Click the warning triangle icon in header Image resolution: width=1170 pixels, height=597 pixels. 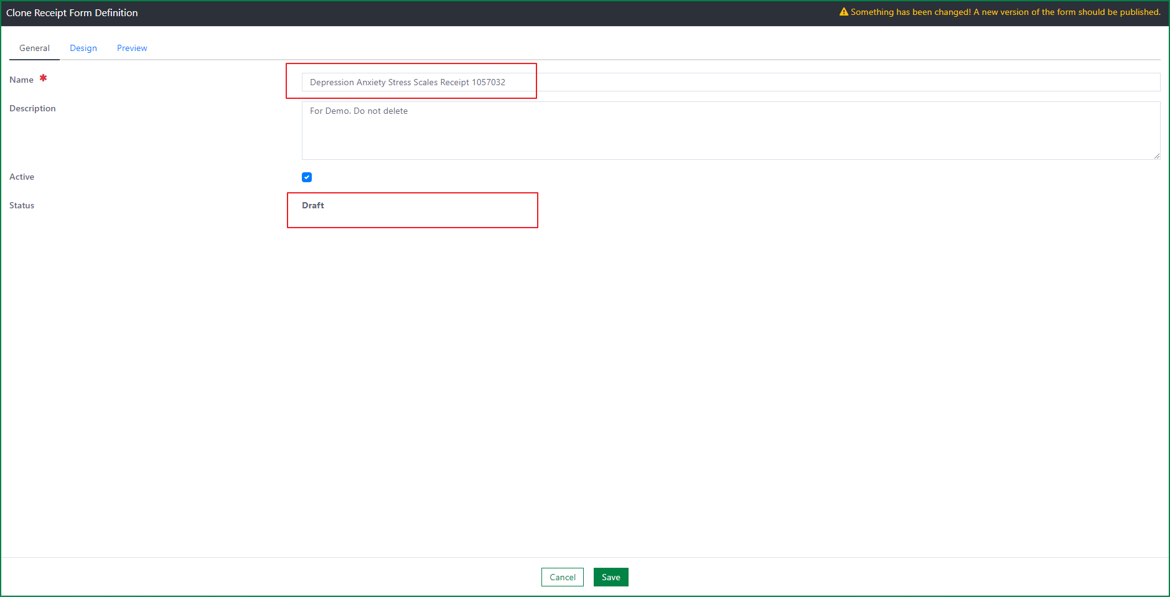(x=844, y=12)
